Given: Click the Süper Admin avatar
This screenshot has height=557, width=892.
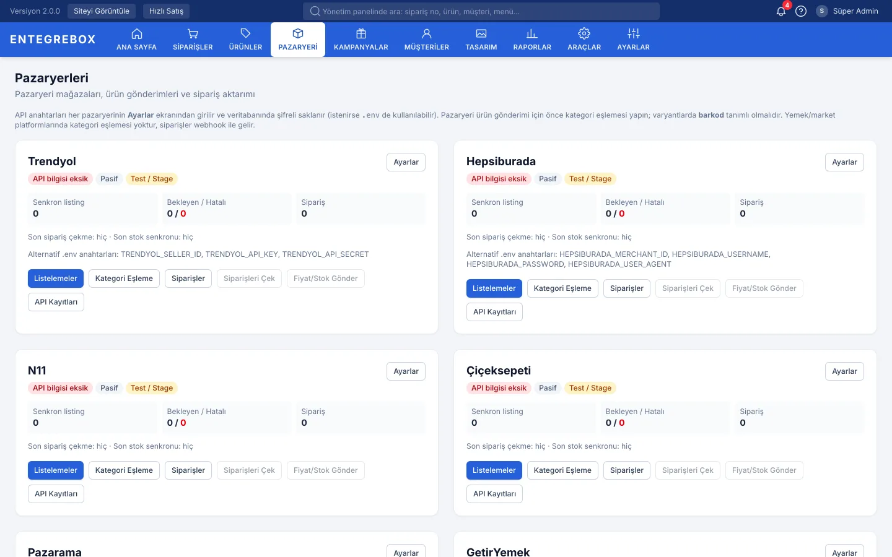Looking at the screenshot, I should (822, 11).
